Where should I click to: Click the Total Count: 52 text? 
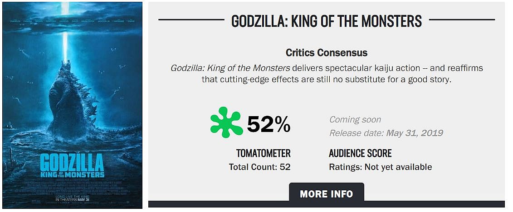(x=259, y=167)
